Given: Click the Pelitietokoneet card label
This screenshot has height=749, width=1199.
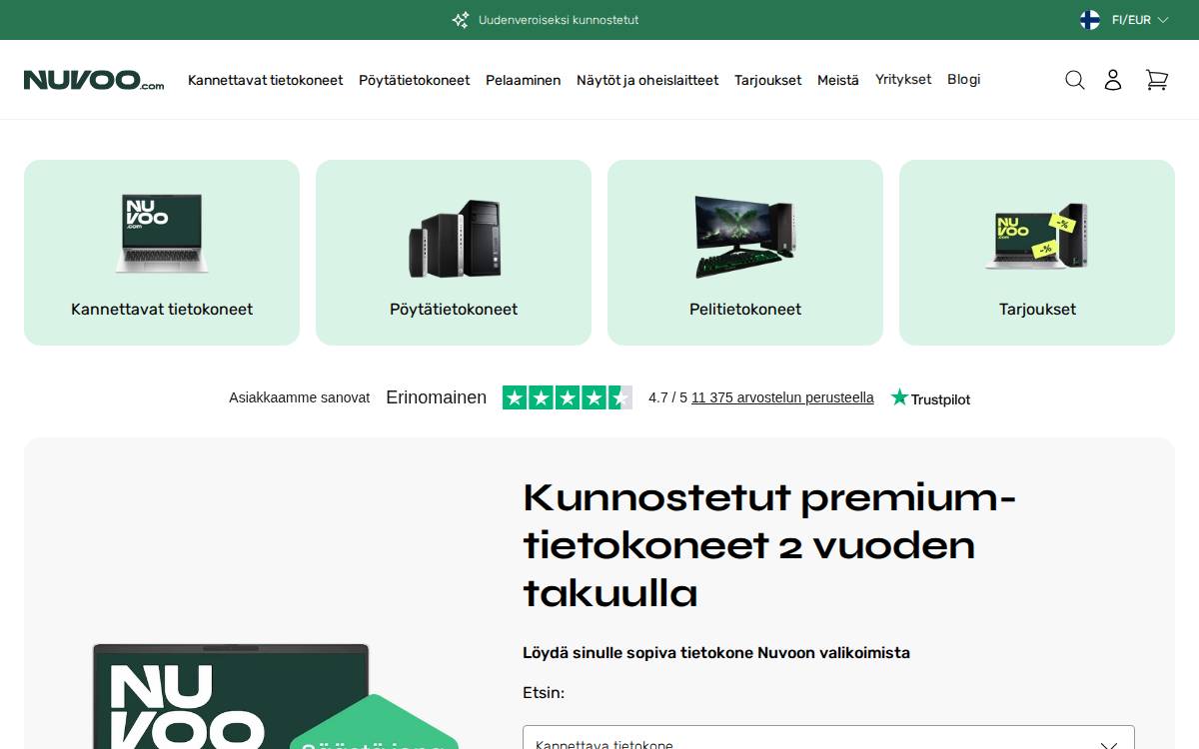Looking at the screenshot, I should coord(745,310).
